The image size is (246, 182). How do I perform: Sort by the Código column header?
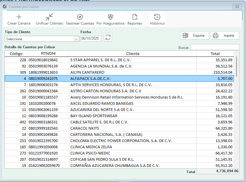(16, 54)
